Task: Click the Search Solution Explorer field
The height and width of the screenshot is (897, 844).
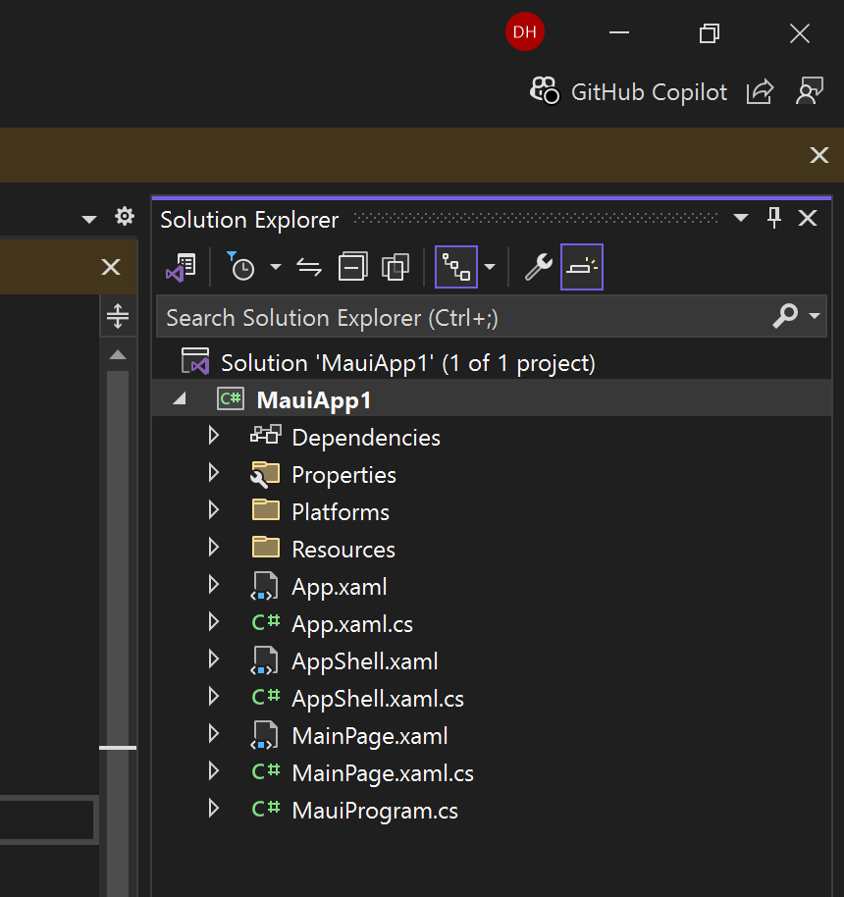Action: 461,318
